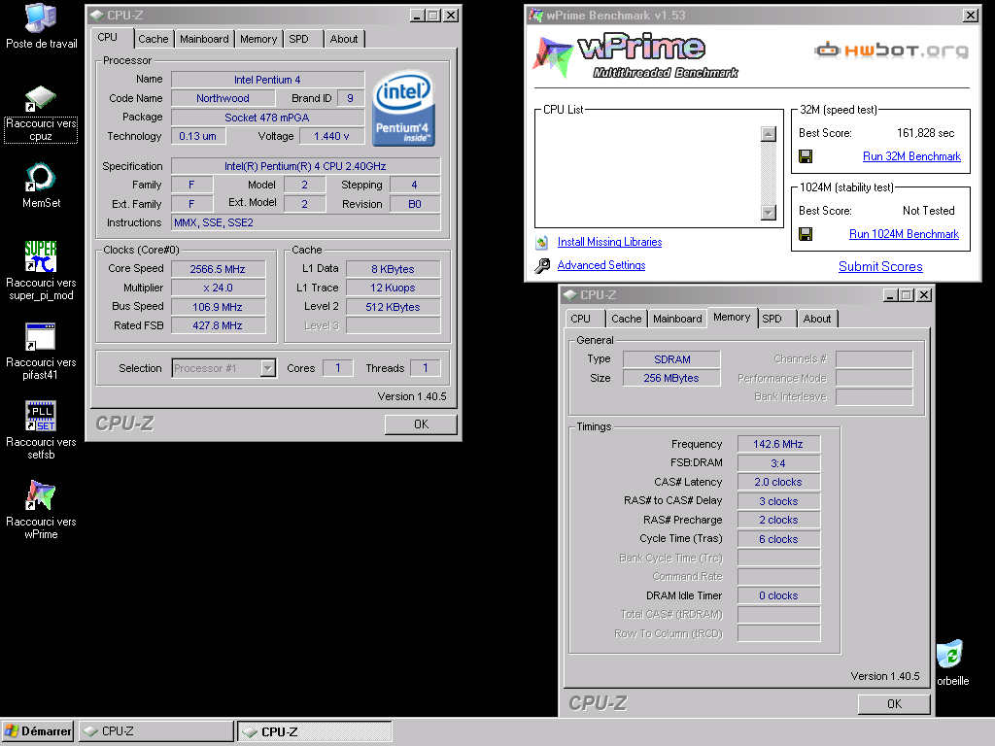Viewport: 995px width, 746px height.
Task: Click OK in the left CPU-Z window
Action: coord(421,424)
